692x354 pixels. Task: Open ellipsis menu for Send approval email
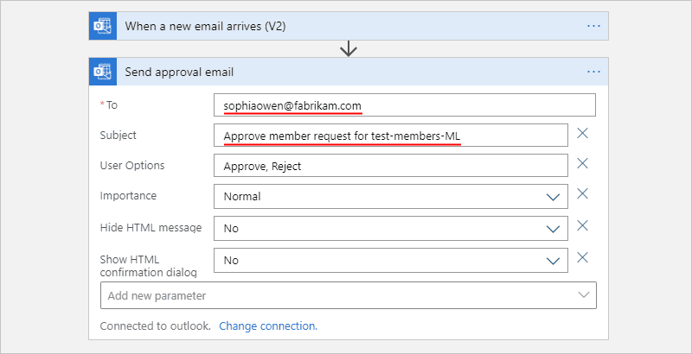click(593, 72)
